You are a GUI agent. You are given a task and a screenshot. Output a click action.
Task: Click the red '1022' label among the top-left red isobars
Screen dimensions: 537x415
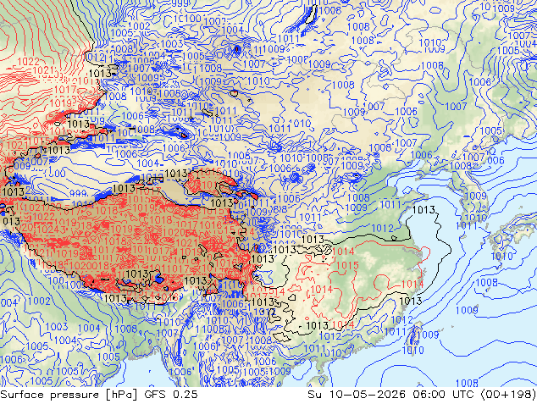click(x=28, y=62)
